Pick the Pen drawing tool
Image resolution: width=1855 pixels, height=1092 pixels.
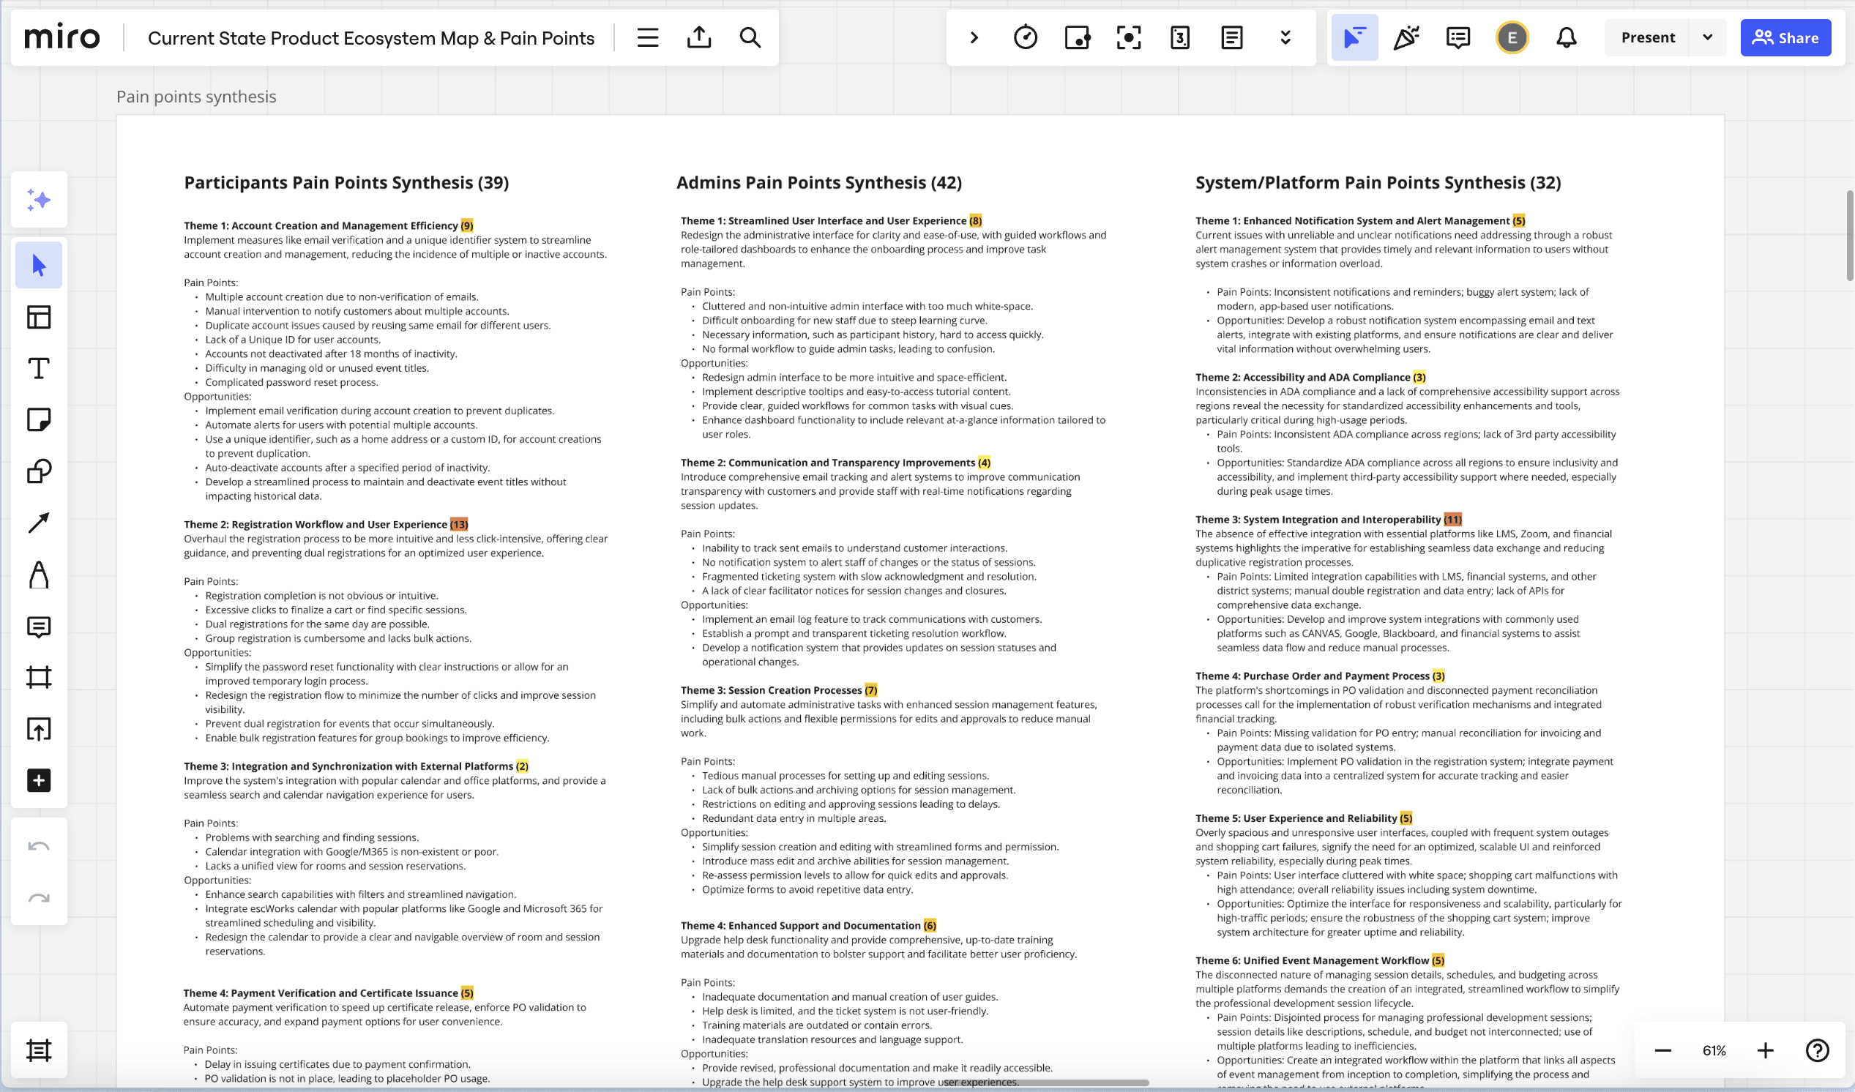tap(38, 575)
